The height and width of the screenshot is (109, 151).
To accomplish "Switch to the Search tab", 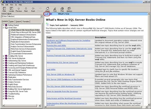I will (19, 22).
